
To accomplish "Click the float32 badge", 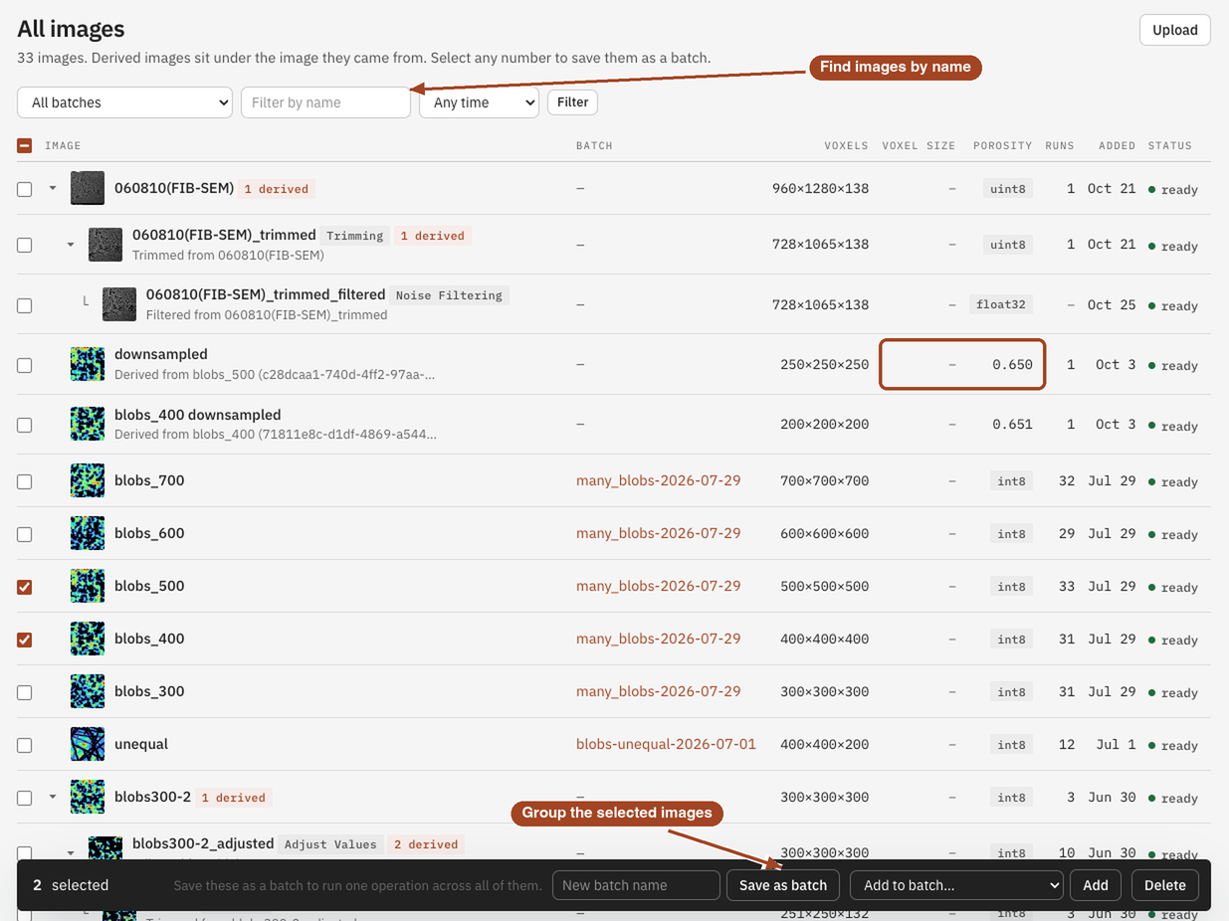I will [1001, 304].
